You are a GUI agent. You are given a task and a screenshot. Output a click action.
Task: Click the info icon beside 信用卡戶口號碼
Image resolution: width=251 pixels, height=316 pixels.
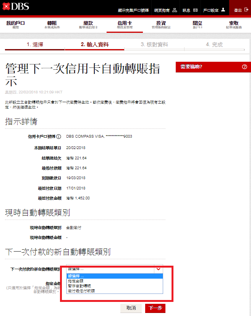(x=59, y=136)
